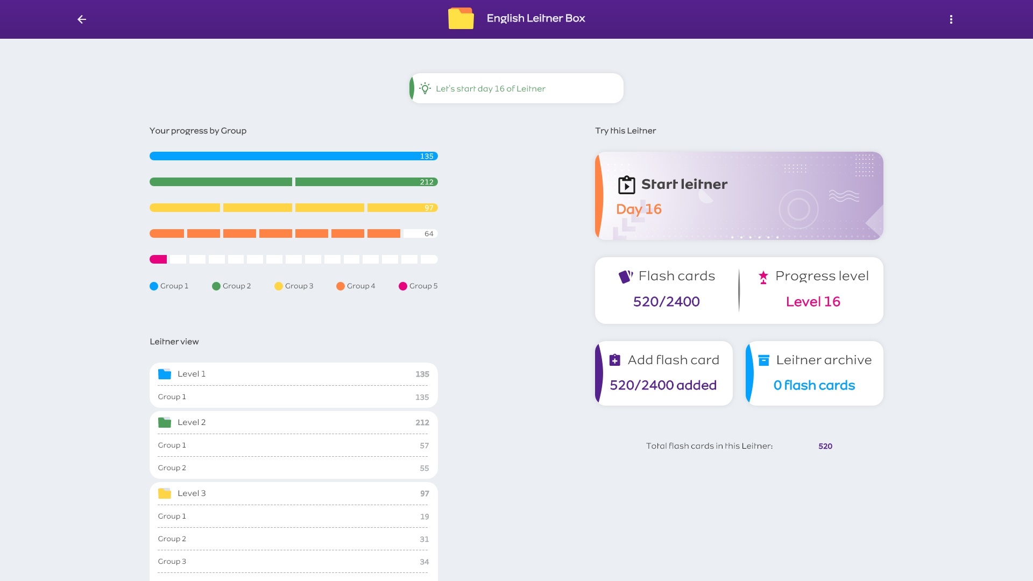
Task: Click the Leitner archive box icon
Action: 763,360
